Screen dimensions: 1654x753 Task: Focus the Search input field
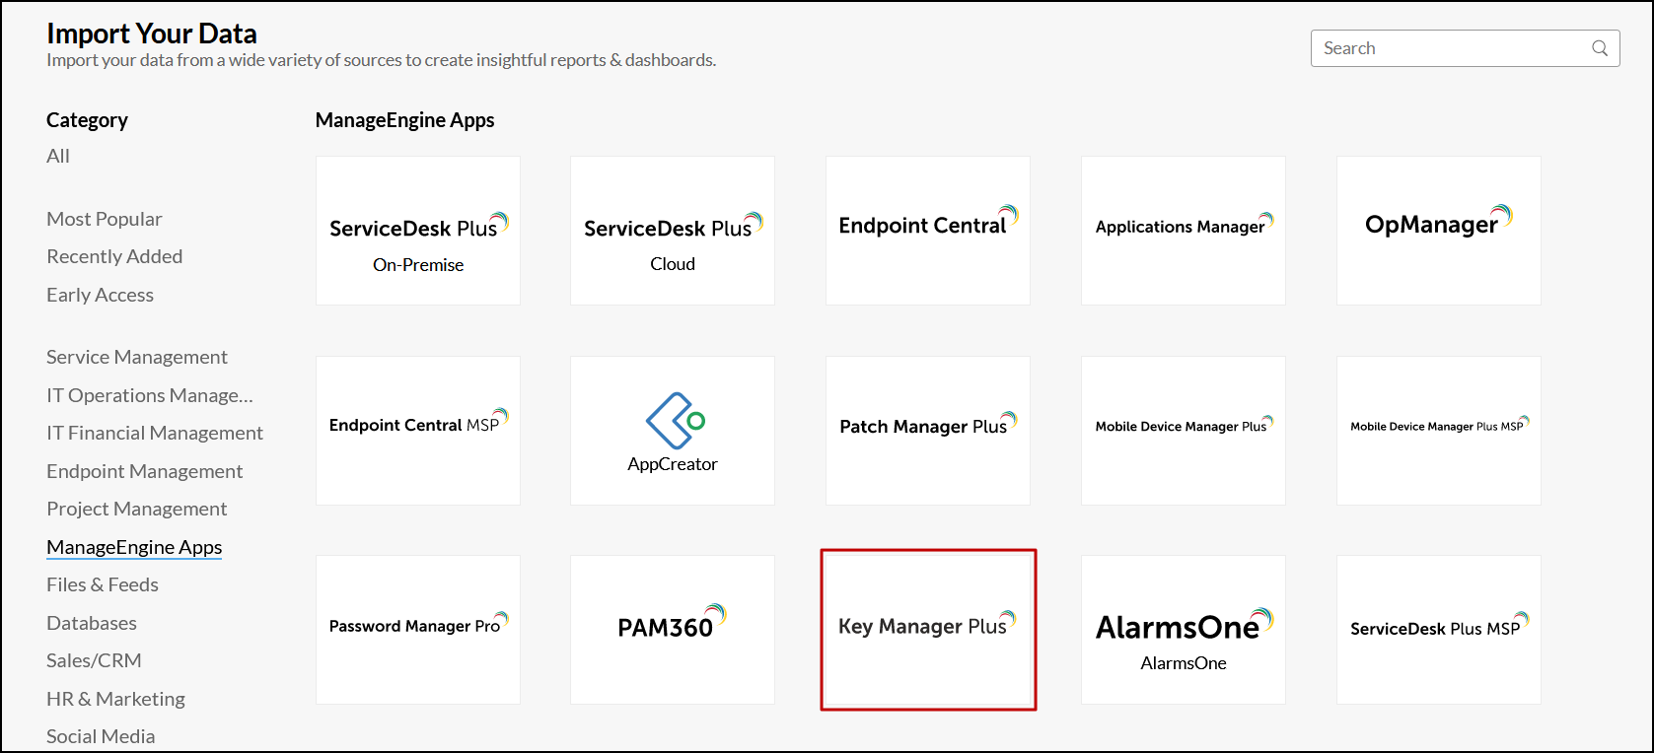[1465, 48]
